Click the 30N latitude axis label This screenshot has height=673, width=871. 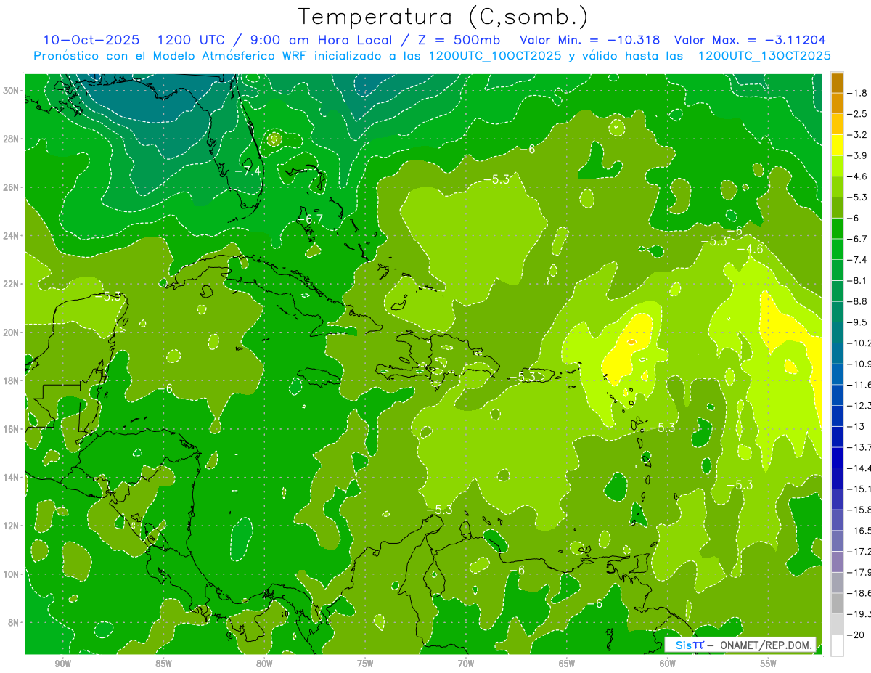pyautogui.click(x=12, y=91)
